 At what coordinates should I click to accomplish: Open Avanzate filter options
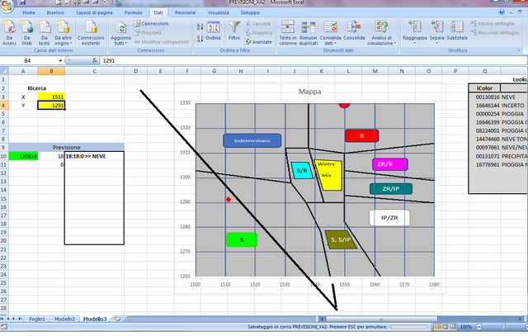point(258,42)
